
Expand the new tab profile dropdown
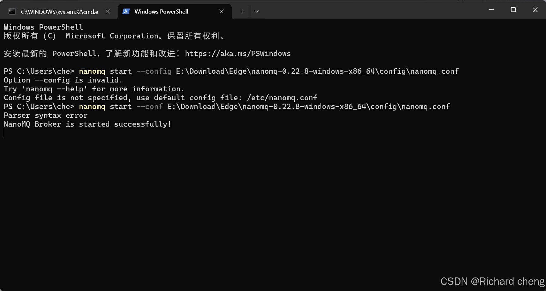tap(257, 11)
